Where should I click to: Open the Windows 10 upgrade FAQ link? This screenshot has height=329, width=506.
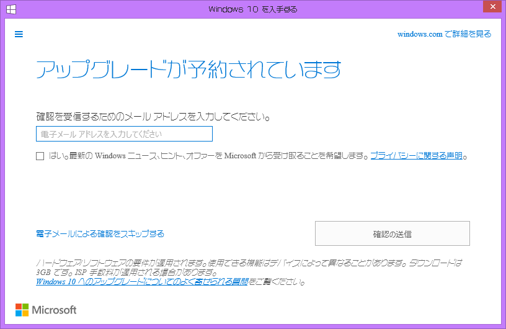click(x=142, y=281)
